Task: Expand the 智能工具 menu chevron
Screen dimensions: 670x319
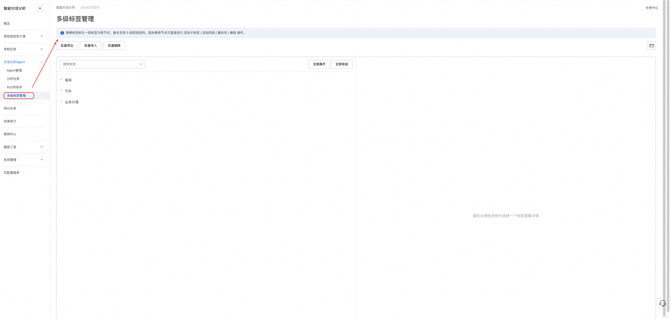Action: pyautogui.click(x=42, y=147)
